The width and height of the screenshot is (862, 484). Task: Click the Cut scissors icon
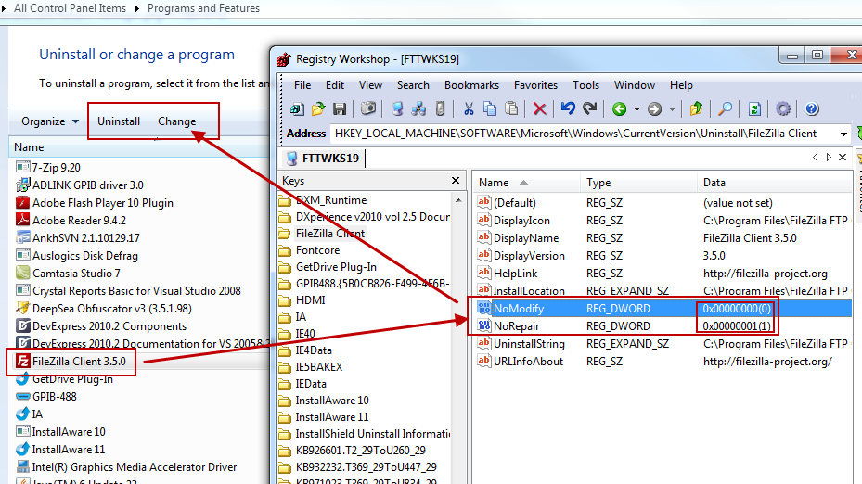click(469, 108)
